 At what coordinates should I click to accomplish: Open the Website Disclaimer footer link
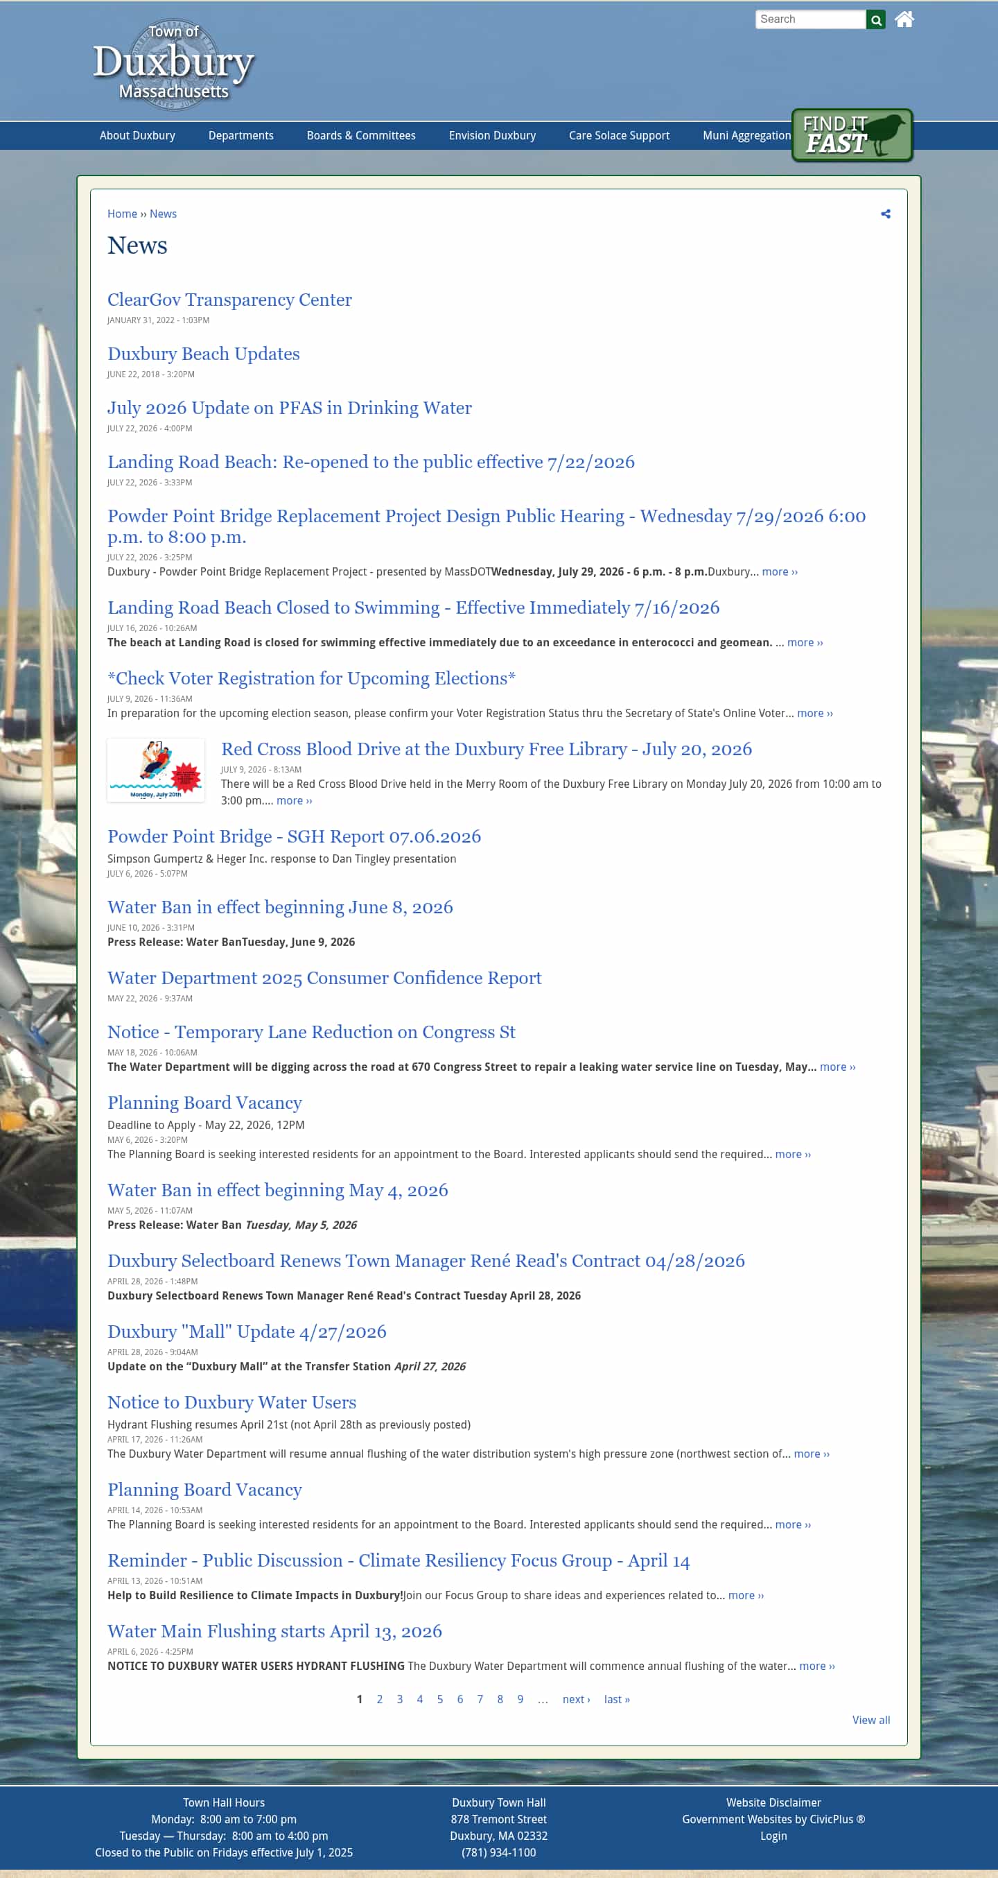point(773,1802)
